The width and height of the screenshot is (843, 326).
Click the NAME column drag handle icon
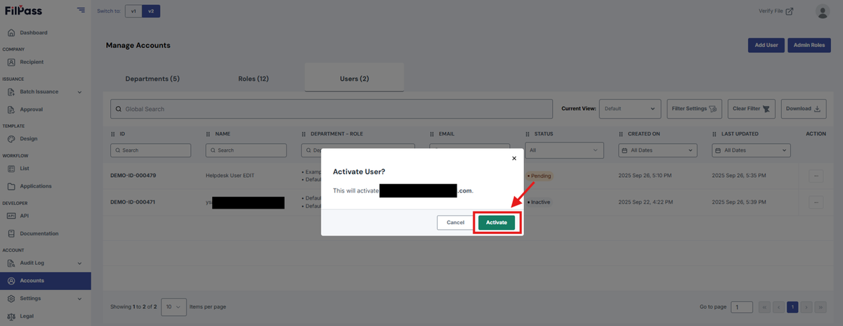tap(208, 133)
